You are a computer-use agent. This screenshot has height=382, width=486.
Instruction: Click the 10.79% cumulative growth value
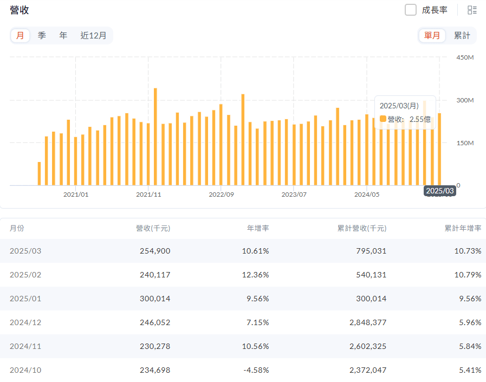[468, 275]
